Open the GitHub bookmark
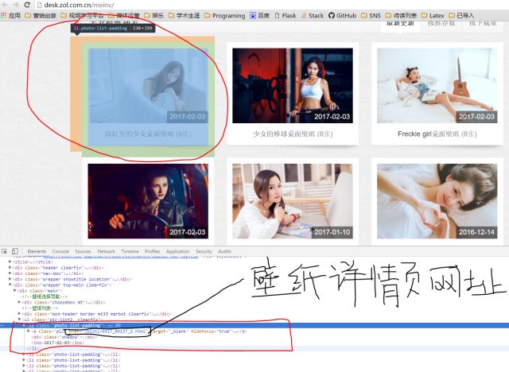The height and width of the screenshot is (372, 509). [342, 16]
